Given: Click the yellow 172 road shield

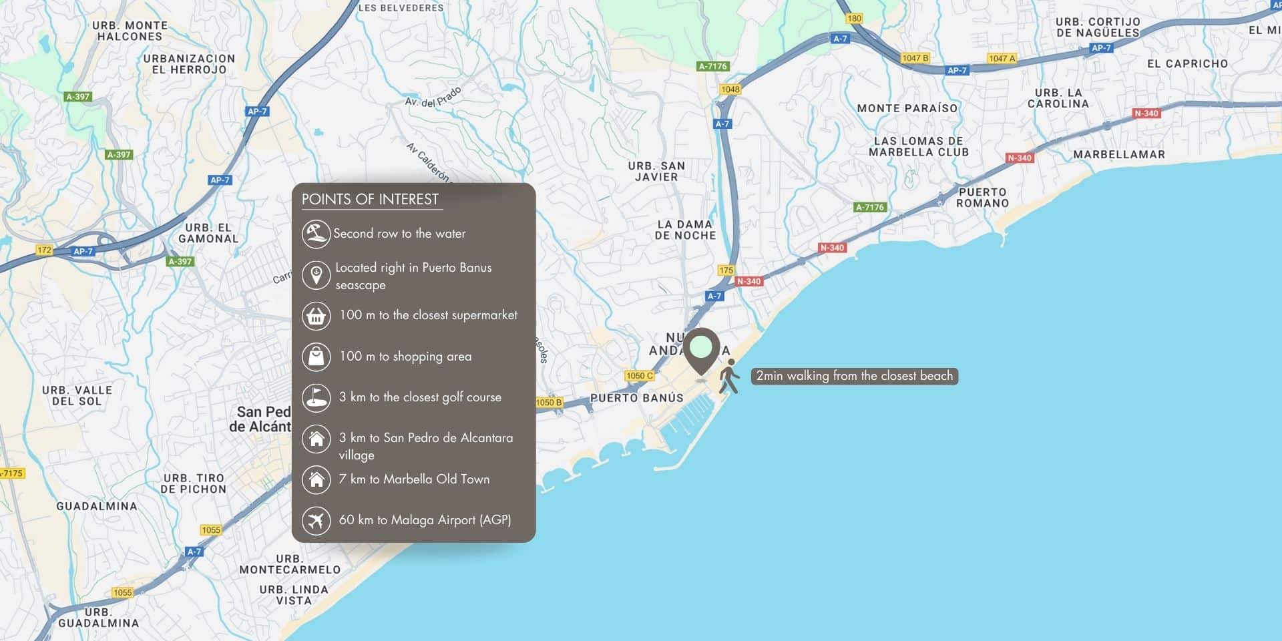Looking at the screenshot, I should tap(44, 250).
